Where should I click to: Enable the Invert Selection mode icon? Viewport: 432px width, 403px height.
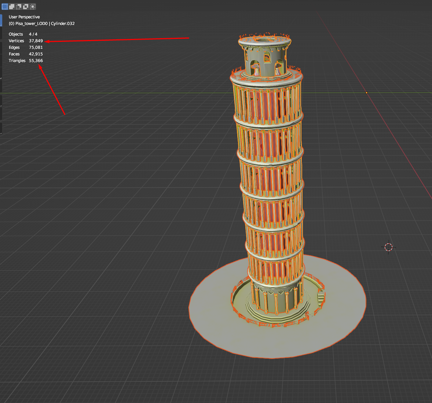pyautogui.click(x=26, y=7)
